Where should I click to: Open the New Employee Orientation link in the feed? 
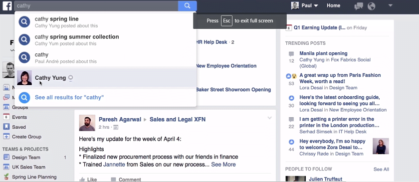point(226,66)
